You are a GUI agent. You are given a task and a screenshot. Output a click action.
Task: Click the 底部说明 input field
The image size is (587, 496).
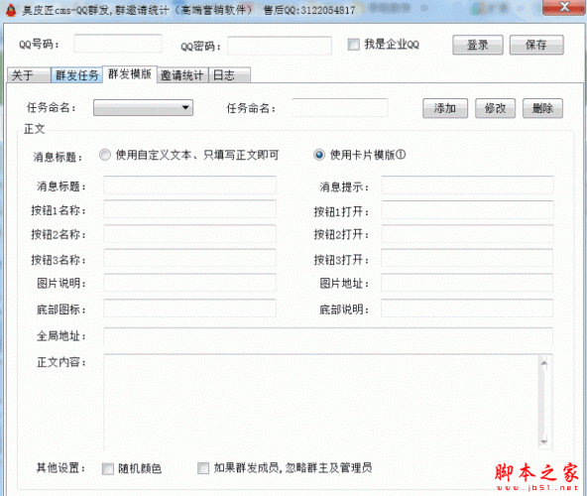(467, 309)
